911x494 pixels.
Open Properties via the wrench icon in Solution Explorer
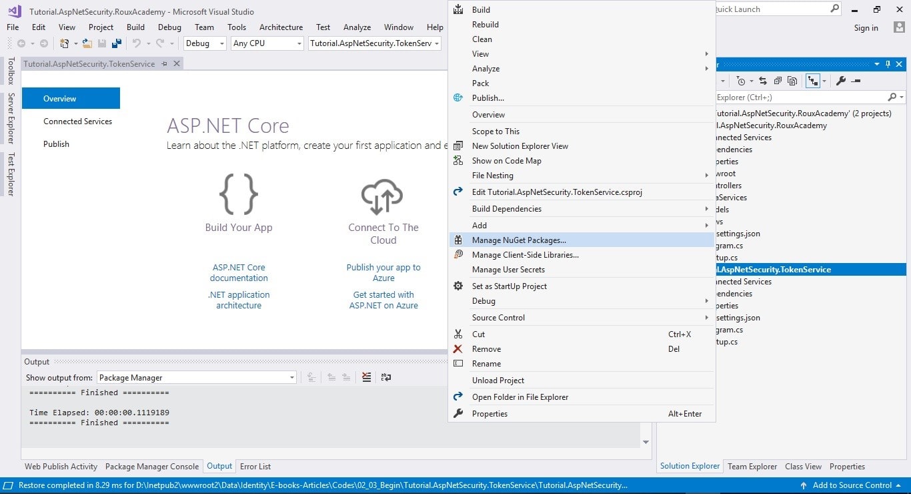tap(841, 80)
